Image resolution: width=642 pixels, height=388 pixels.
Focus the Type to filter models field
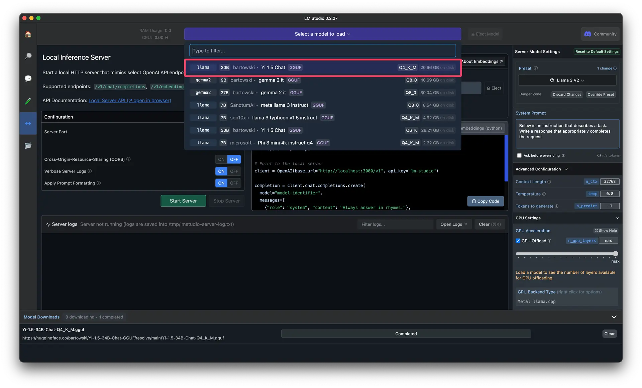[x=322, y=51]
